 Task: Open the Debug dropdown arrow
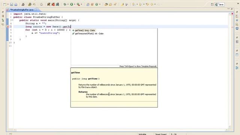[68, 4]
